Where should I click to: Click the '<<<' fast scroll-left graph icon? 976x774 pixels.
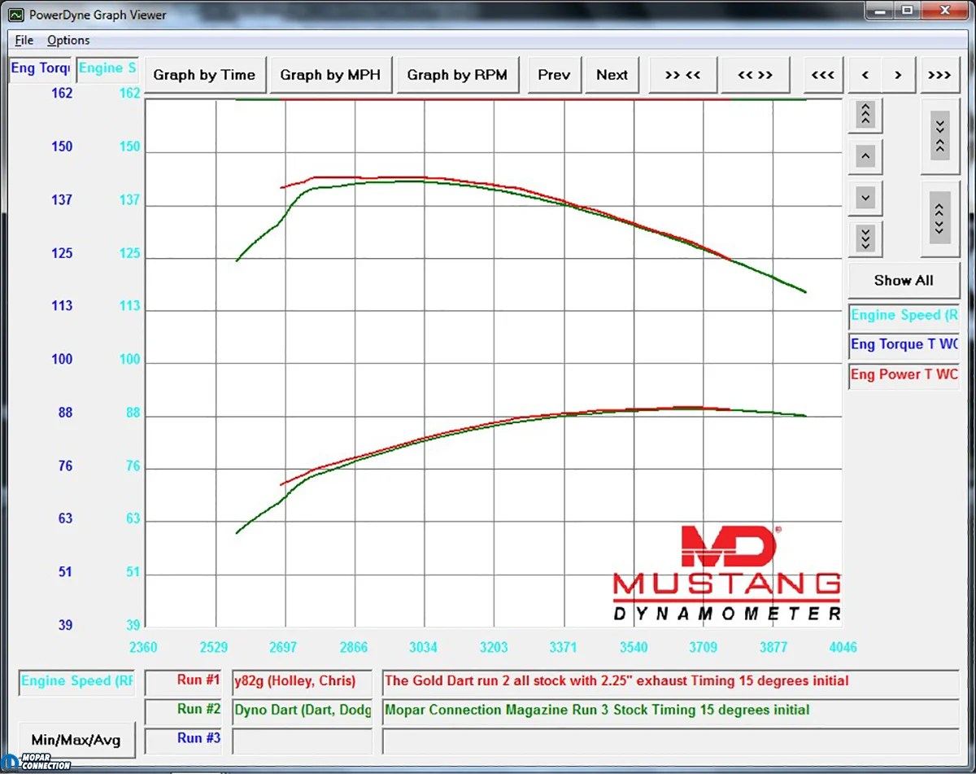point(823,74)
